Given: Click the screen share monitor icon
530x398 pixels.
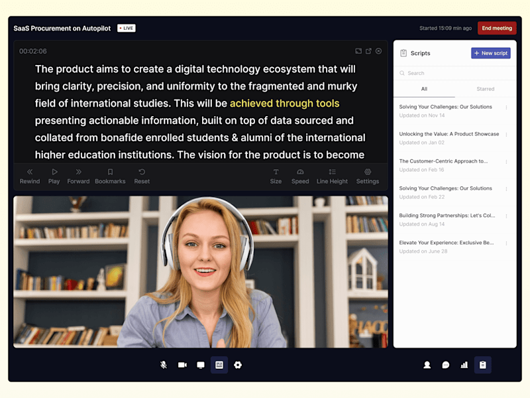Looking at the screenshot, I should 201,365.
